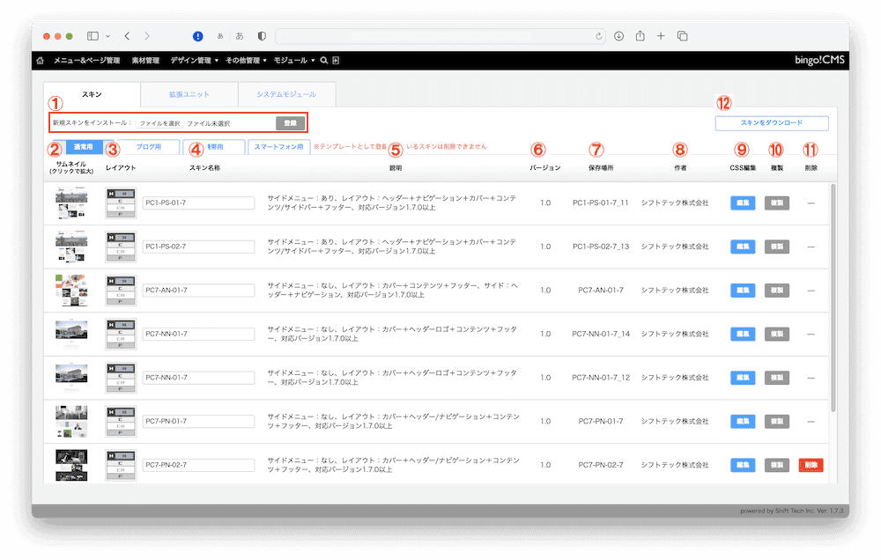Open the メニュー&ページ管理 menu
This screenshot has width=881, height=560.
(86, 61)
